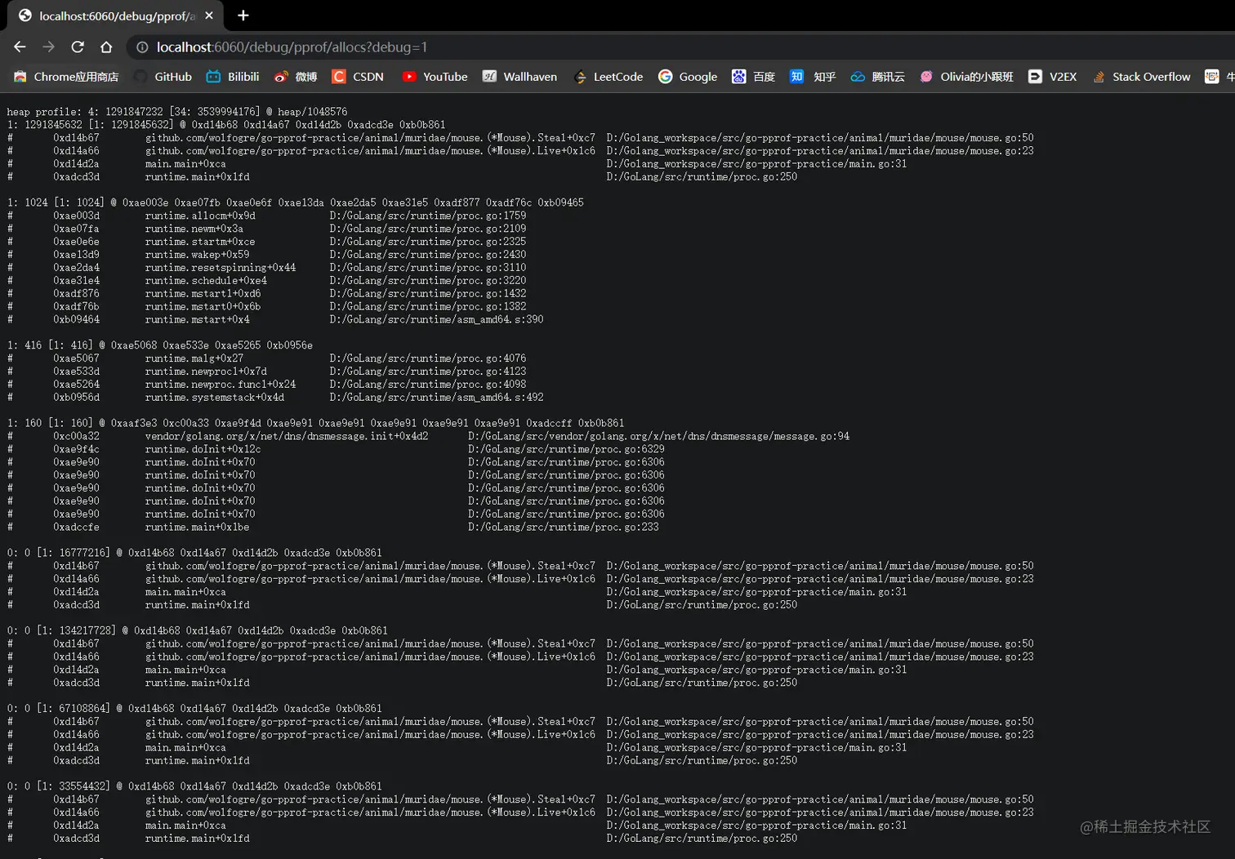Click the '1: 416 [1: 416]' record line
This screenshot has width=1235, height=859.
tap(160, 345)
